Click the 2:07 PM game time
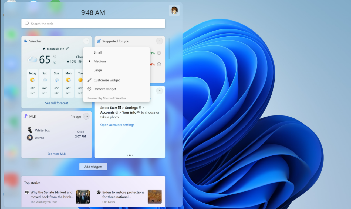The height and width of the screenshot is (209, 351). (x=80, y=137)
